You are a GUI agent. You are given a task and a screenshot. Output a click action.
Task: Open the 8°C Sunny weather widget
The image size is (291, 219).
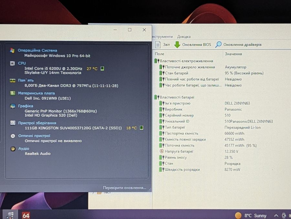[251, 215]
